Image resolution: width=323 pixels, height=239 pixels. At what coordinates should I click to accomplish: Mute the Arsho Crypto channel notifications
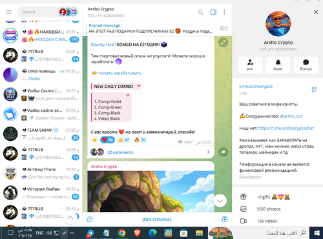[x=278, y=65]
